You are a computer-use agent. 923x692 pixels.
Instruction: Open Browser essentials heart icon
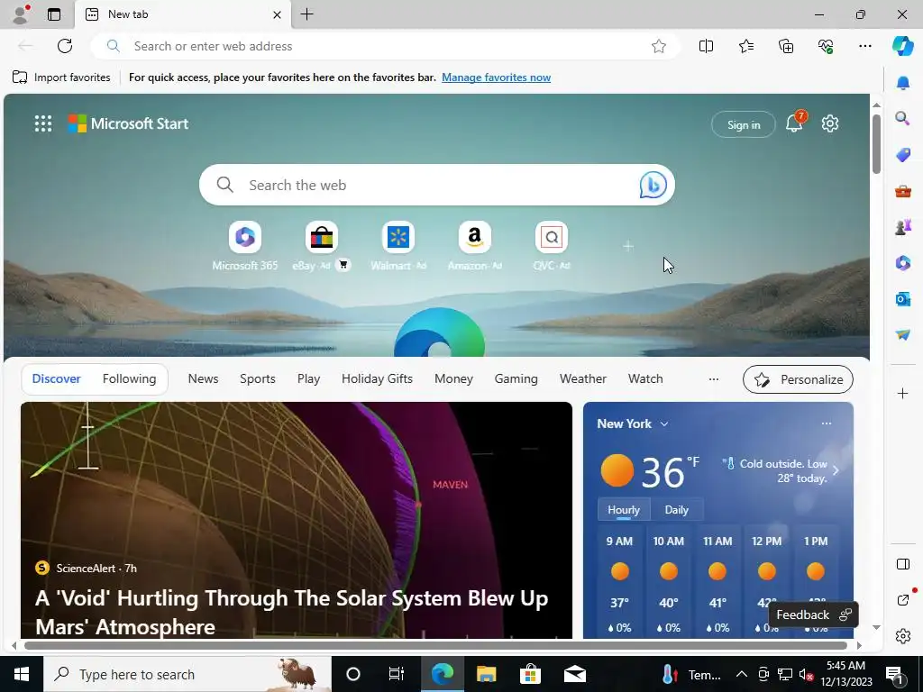click(x=826, y=46)
